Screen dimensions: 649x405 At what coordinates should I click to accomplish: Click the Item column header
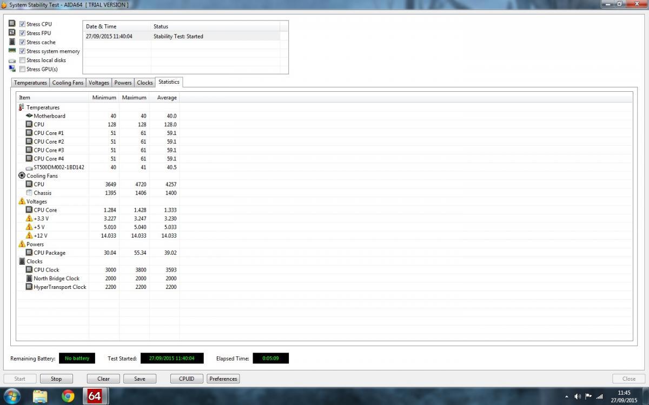pyautogui.click(x=52, y=98)
